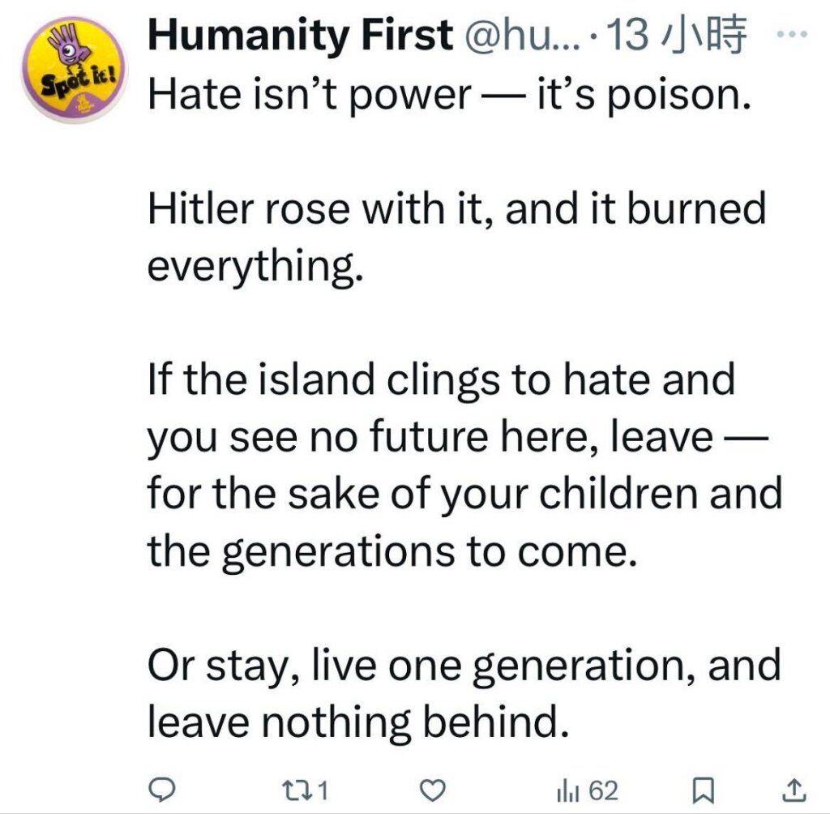Bookmark the post with the bookmark icon
Viewport: 830px width, 814px height.
pos(704,790)
